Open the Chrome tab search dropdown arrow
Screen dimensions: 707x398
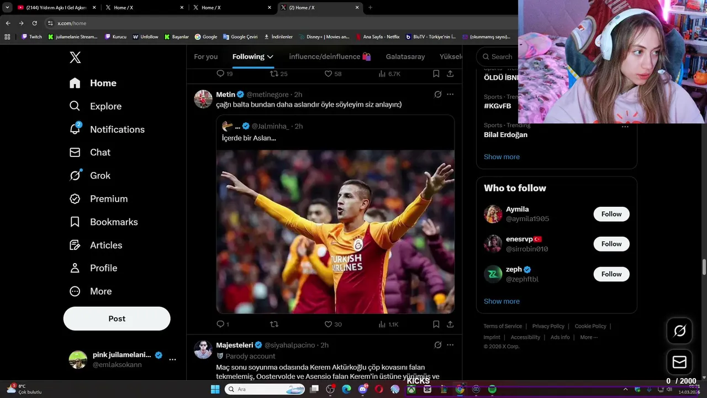click(x=7, y=7)
